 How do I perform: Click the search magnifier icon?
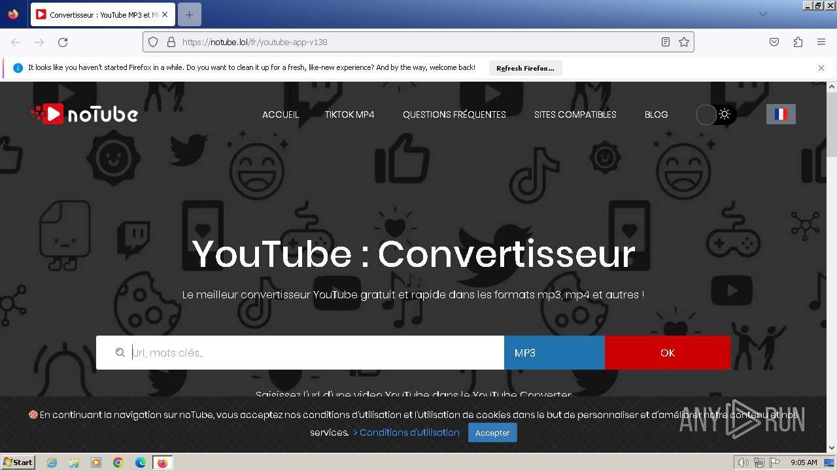(120, 353)
